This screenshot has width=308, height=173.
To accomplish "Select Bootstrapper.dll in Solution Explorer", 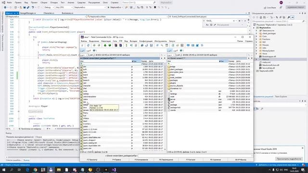I will click(x=269, y=57).
